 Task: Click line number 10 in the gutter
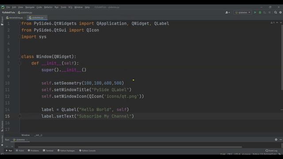7,83
